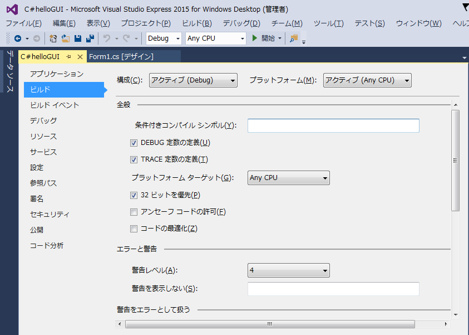Expand the 開始 button dropdown arrow
Screen dimensions: 469x335
click(x=280, y=38)
